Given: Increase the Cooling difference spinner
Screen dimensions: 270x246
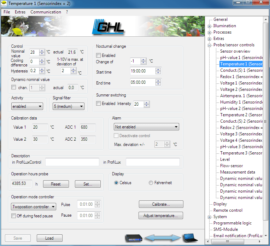Looking at the screenshot, I should pyautogui.click(x=42, y=60).
